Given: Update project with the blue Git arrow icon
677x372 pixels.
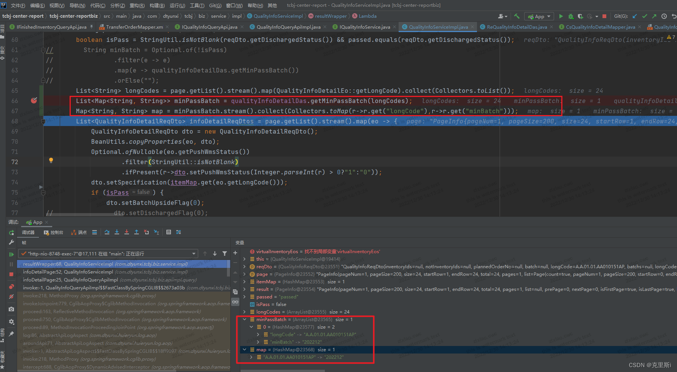Looking at the screenshot, I should click(634, 16).
